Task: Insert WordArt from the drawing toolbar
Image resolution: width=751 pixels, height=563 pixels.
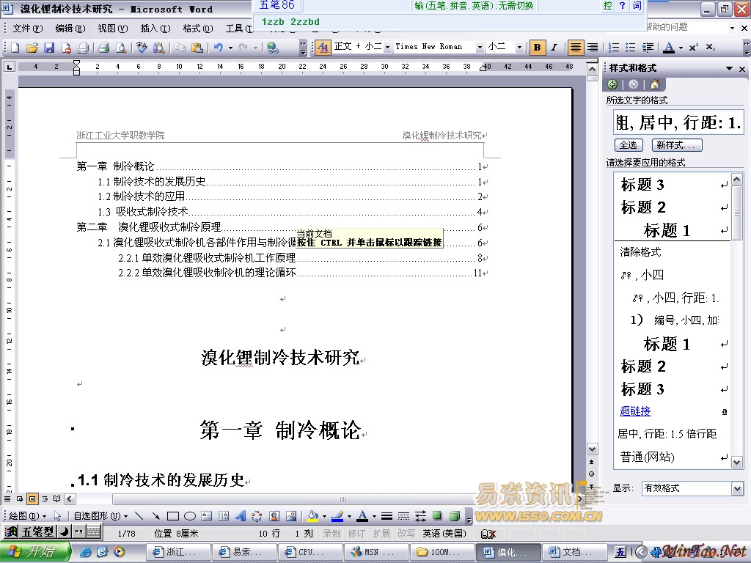Action: 239,516
